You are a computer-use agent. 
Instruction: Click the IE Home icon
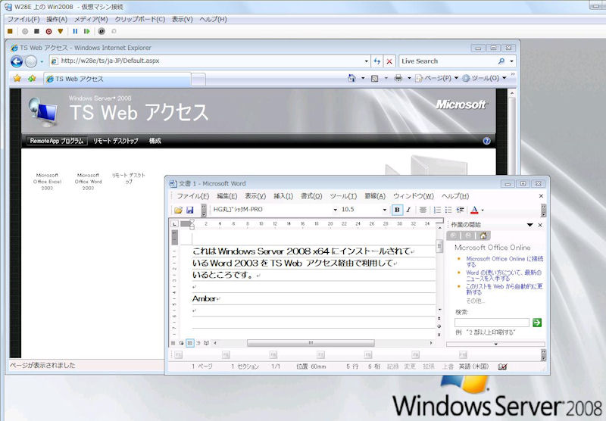(351, 79)
